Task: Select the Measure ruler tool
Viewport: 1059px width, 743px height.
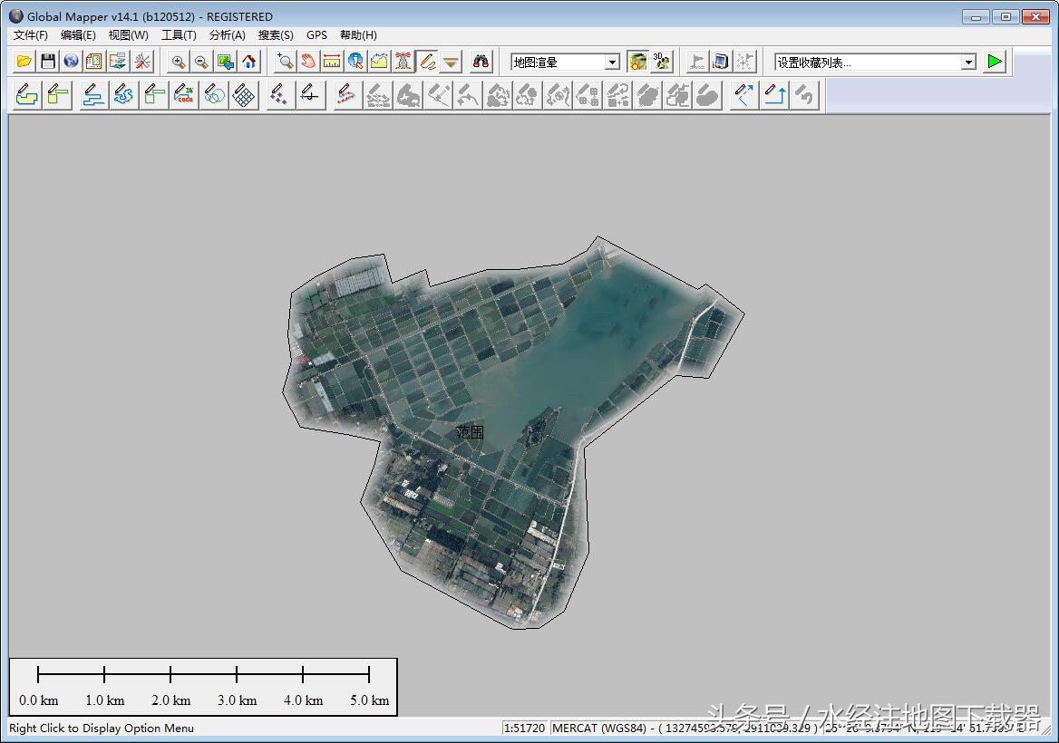Action: coord(332,62)
